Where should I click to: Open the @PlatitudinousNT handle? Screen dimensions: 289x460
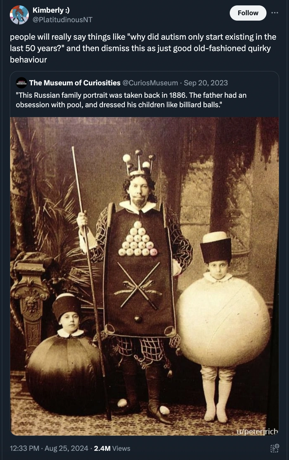(x=63, y=19)
